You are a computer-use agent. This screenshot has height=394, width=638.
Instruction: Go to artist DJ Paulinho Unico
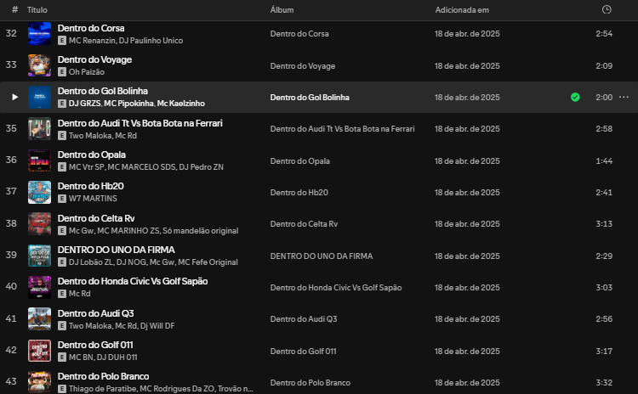pyautogui.click(x=151, y=41)
